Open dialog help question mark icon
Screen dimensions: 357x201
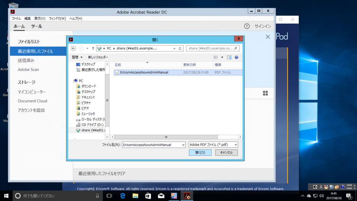pyautogui.click(x=237, y=57)
